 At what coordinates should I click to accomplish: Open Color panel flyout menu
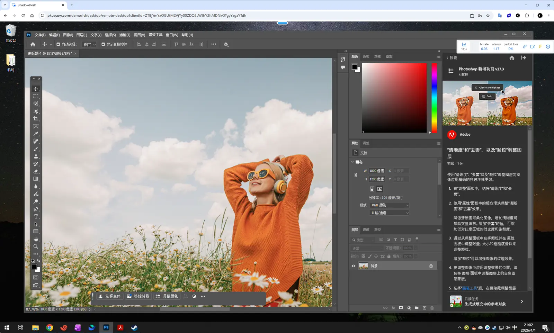click(439, 57)
